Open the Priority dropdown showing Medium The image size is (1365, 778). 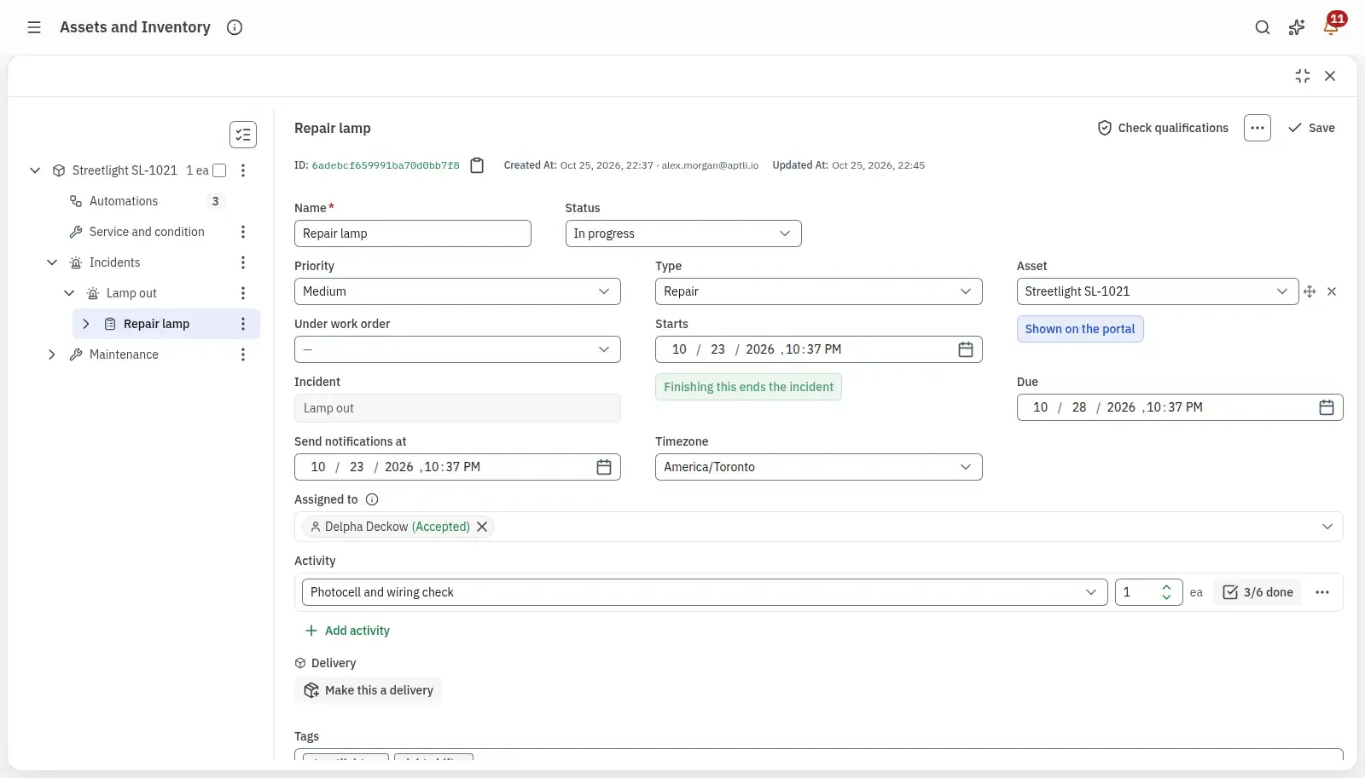coord(457,291)
